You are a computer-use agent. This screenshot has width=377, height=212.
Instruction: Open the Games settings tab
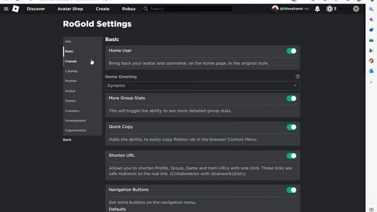(x=82, y=101)
